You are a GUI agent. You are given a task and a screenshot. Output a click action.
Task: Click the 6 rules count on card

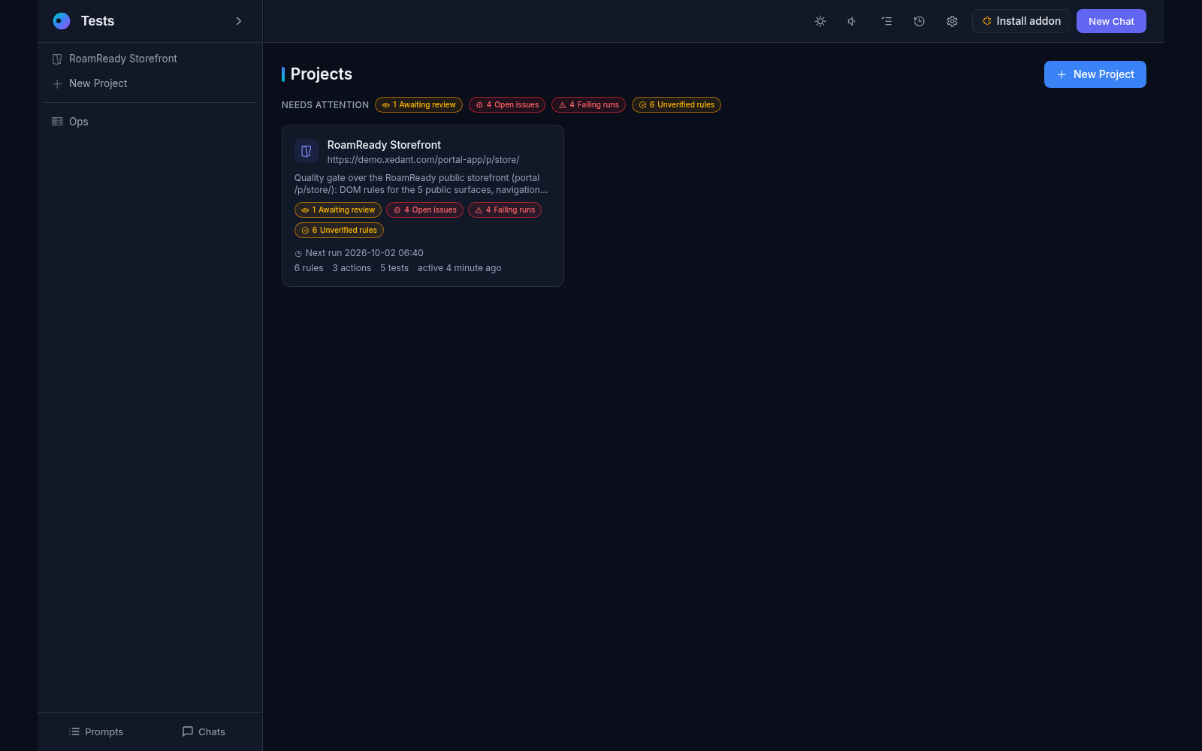(x=309, y=268)
